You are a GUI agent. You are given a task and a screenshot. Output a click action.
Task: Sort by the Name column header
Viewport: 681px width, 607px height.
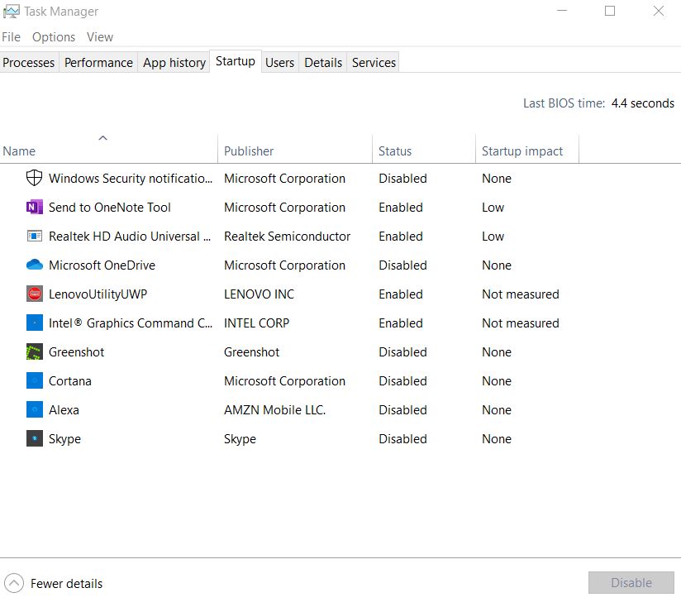click(108, 150)
